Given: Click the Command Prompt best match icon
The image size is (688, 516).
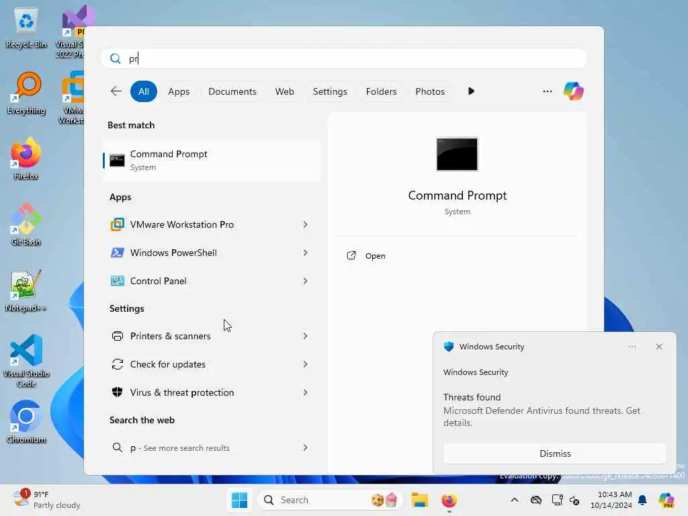Looking at the screenshot, I should (x=117, y=161).
